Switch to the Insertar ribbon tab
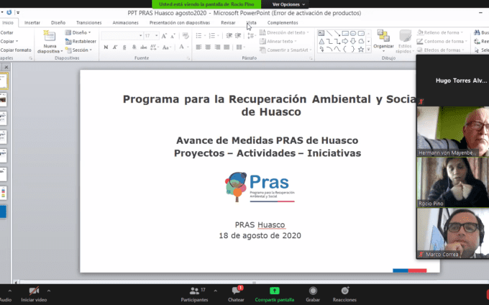Image resolution: width=489 pixels, height=305 pixels. 32,23
